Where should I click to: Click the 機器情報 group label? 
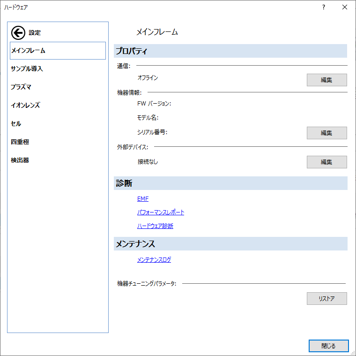click(129, 92)
